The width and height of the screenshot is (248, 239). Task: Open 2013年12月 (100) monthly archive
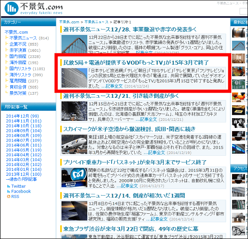tap(24, 174)
